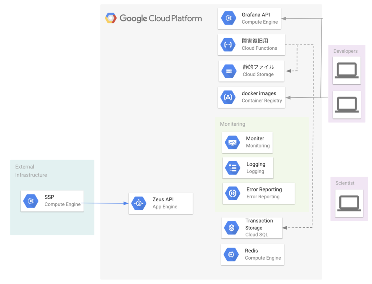Click the Scientist group label
The width and height of the screenshot is (372, 284).
[345, 183]
